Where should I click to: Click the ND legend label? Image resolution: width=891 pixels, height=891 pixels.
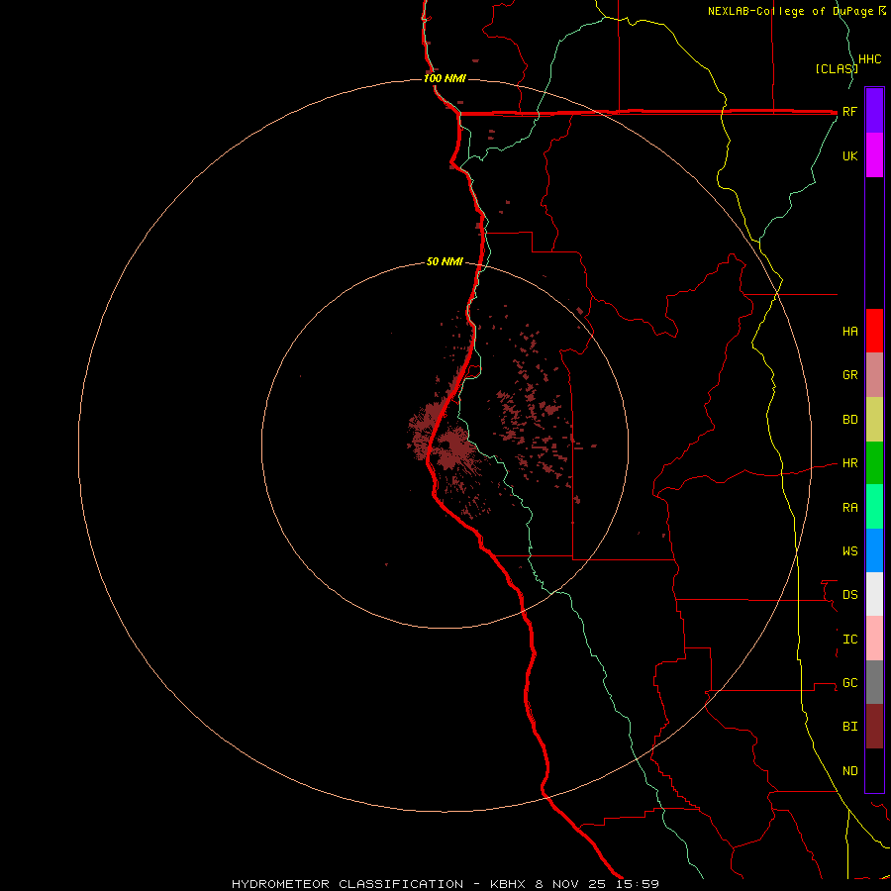point(849,771)
